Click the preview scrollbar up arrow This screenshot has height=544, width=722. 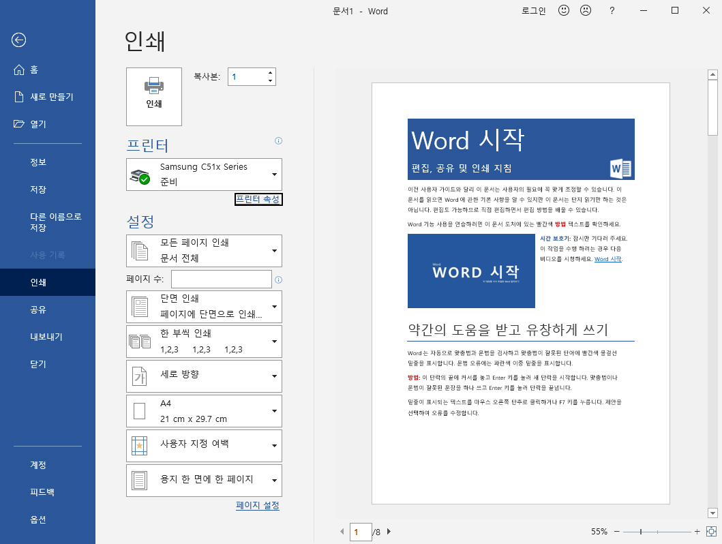coord(712,74)
